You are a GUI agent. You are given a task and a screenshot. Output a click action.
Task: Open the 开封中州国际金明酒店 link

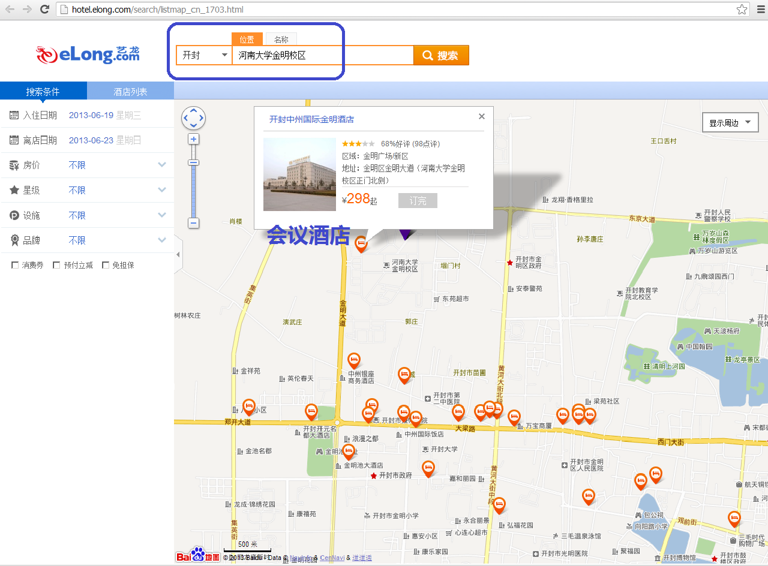click(311, 119)
